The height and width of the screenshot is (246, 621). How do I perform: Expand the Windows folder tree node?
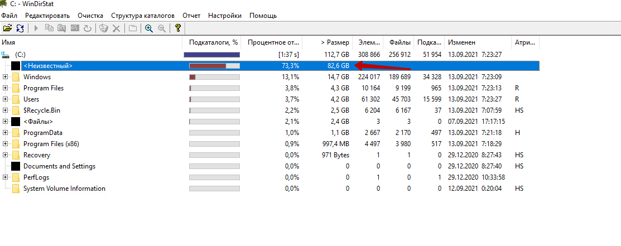pos(6,77)
